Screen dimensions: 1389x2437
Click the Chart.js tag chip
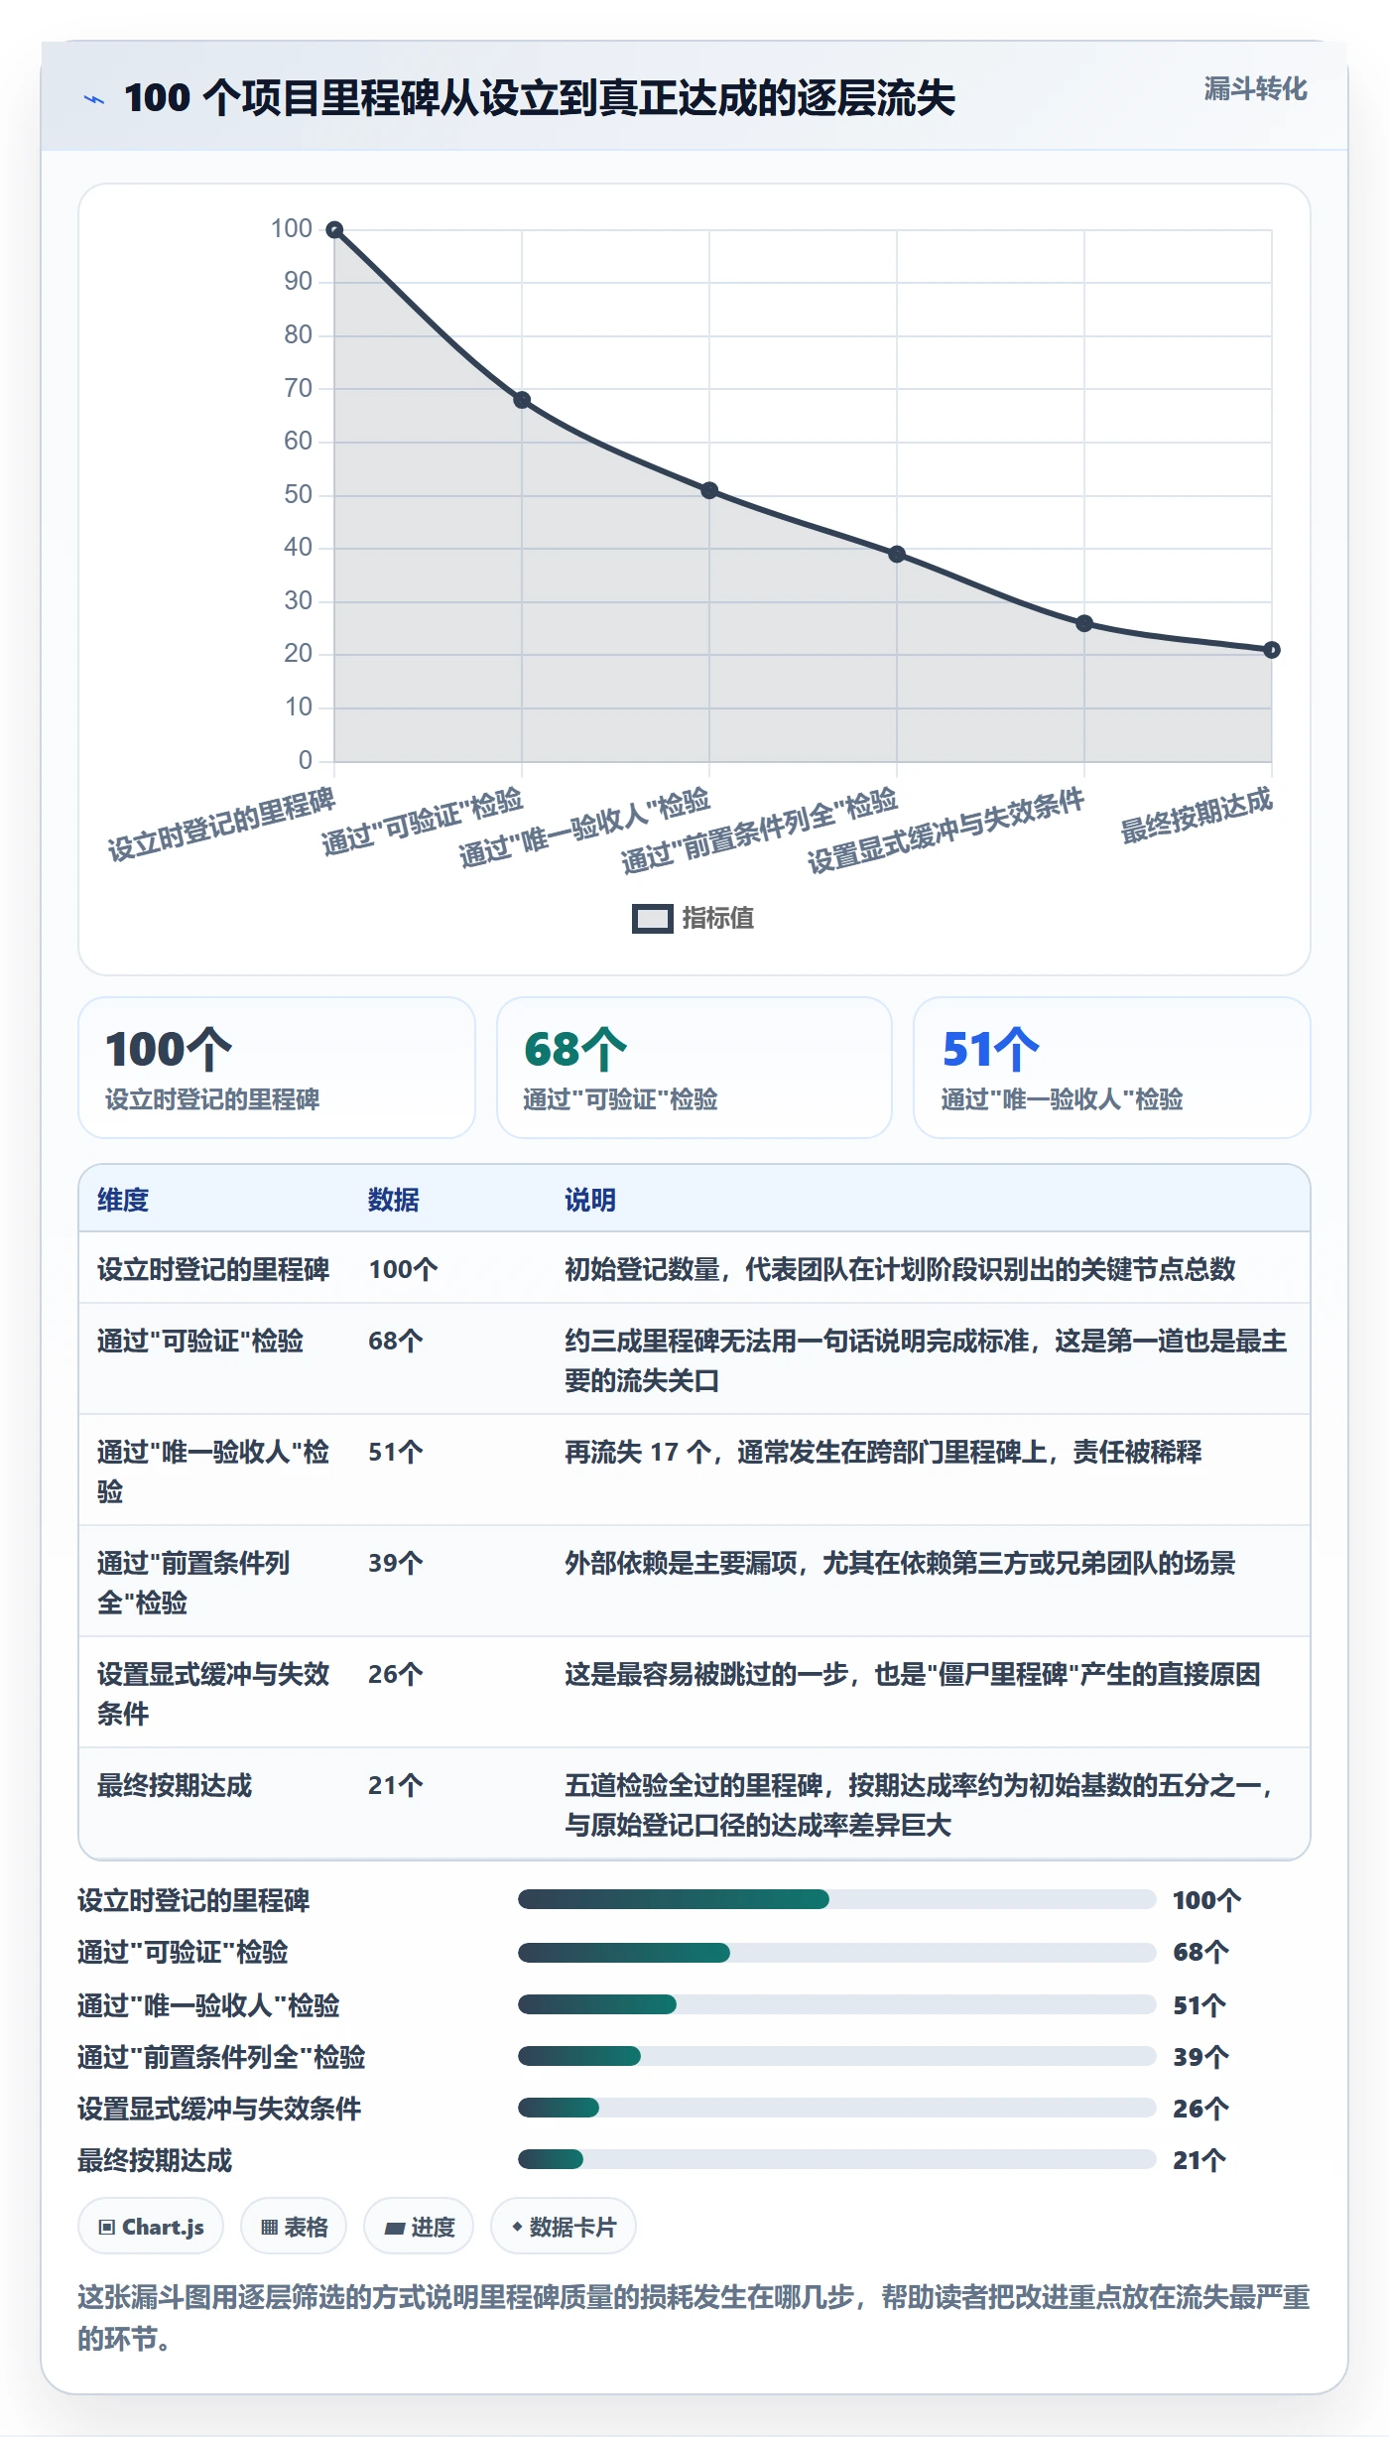(151, 2227)
